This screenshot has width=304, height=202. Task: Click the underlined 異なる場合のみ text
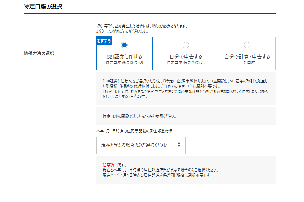point(183,170)
